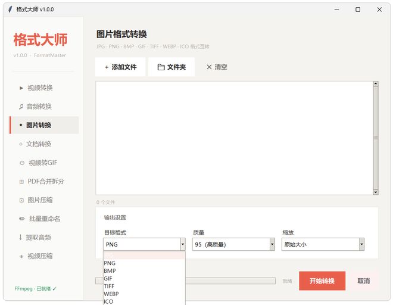
Task: Choose GIF from the format list
Action: (144, 278)
